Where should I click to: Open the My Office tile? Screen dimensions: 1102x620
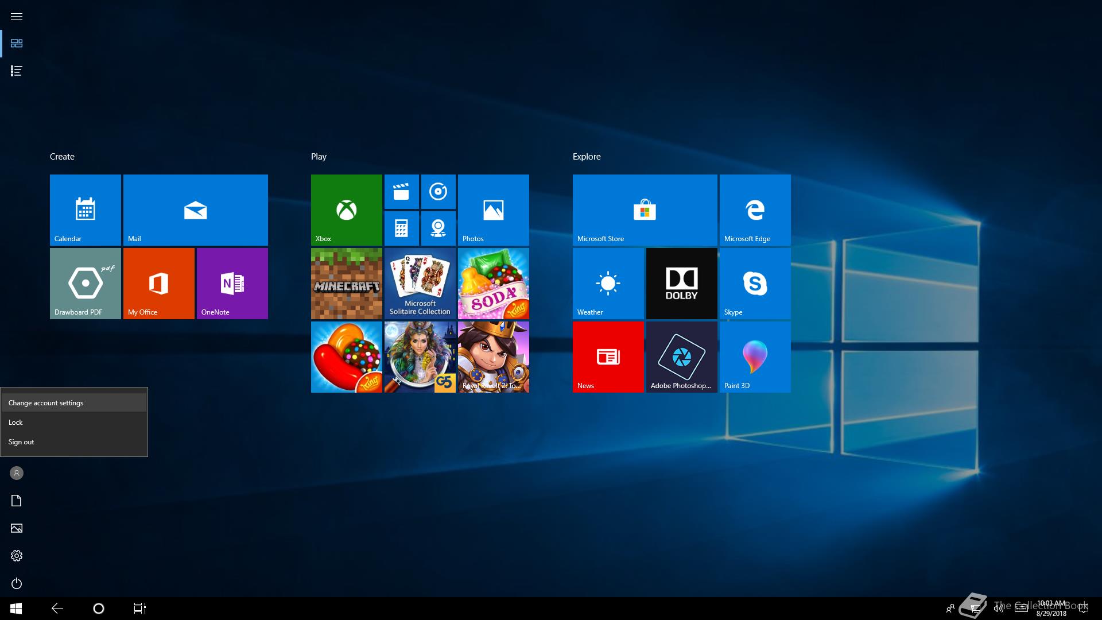click(159, 284)
